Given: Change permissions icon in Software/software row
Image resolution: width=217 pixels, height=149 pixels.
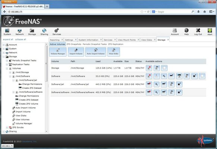Looking at the screenshot, I should click(x=172, y=92).
